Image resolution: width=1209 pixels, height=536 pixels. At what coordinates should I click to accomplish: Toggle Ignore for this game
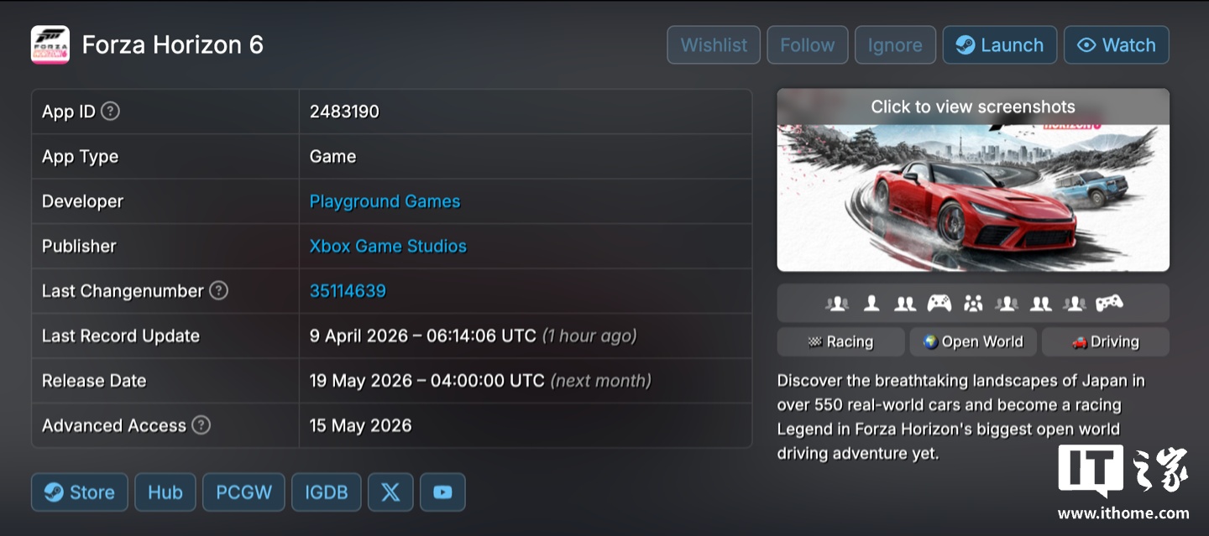pos(895,45)
